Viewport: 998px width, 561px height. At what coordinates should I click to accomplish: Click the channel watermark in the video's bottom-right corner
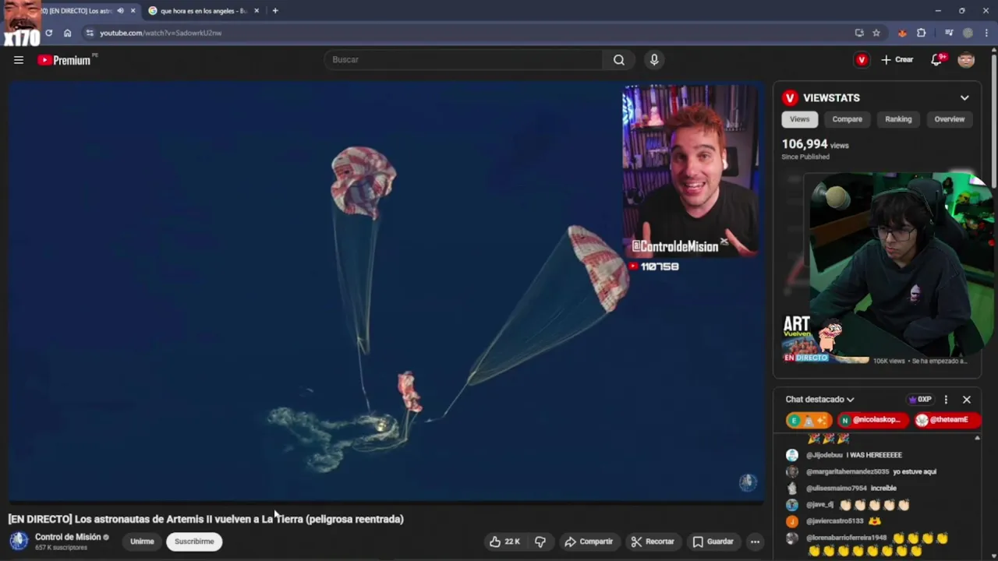click(748, 482)
